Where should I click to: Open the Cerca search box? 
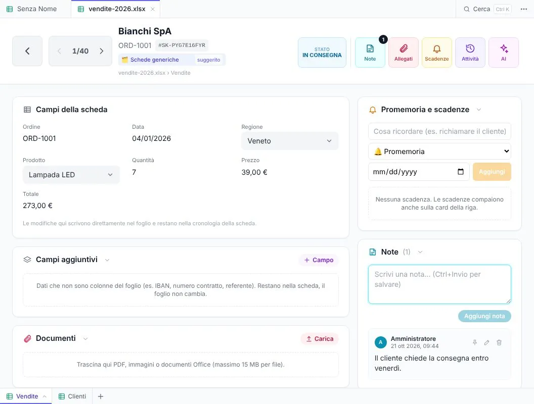point(487,9)
